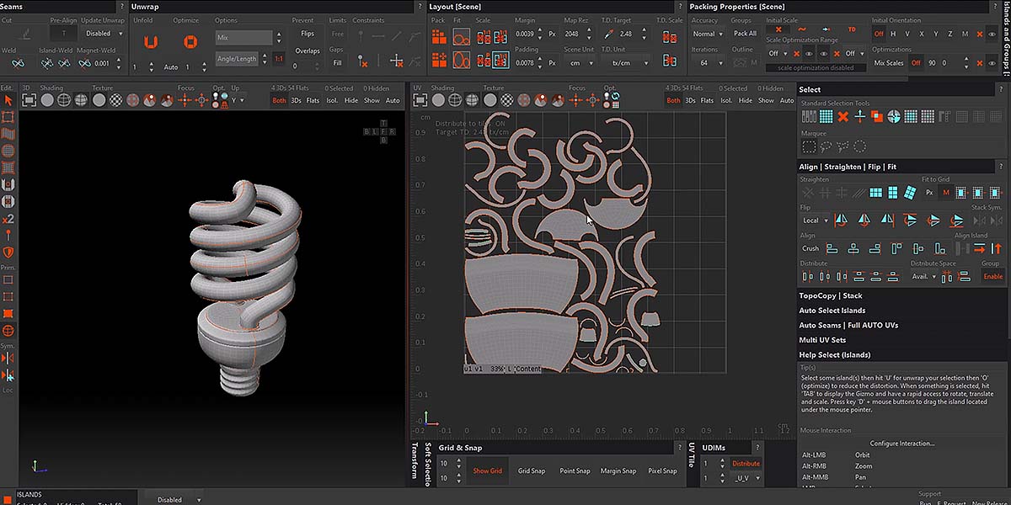Viewport: 1011px width, 505px height.
Task: Click the Padding value 0.0078 field
Action: (x=523, y=63)
